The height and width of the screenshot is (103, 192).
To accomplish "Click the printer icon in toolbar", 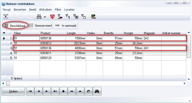I will (39, 17).
